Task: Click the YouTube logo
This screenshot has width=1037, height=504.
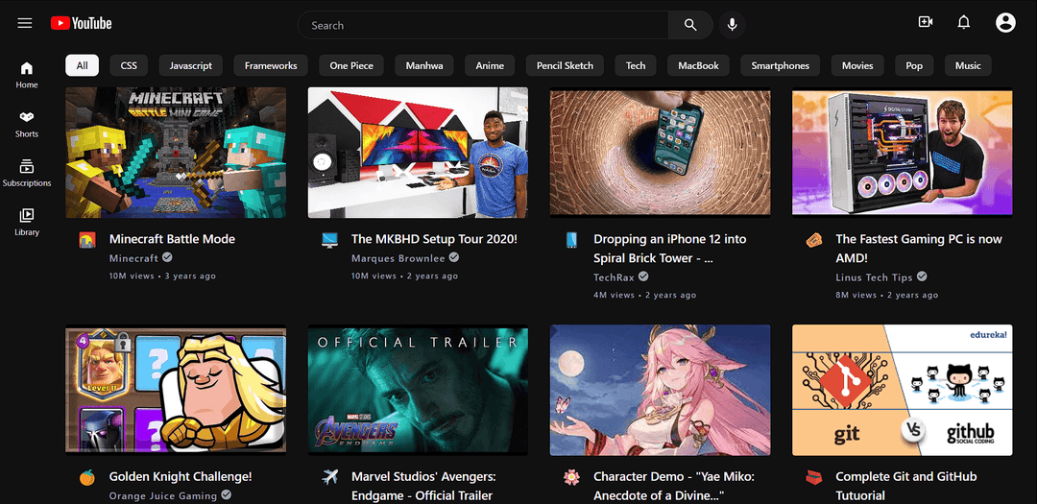Action: click(82, 24)
